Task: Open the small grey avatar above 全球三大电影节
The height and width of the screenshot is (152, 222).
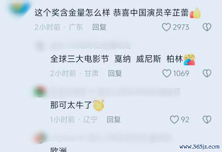Action: (40, 46)
